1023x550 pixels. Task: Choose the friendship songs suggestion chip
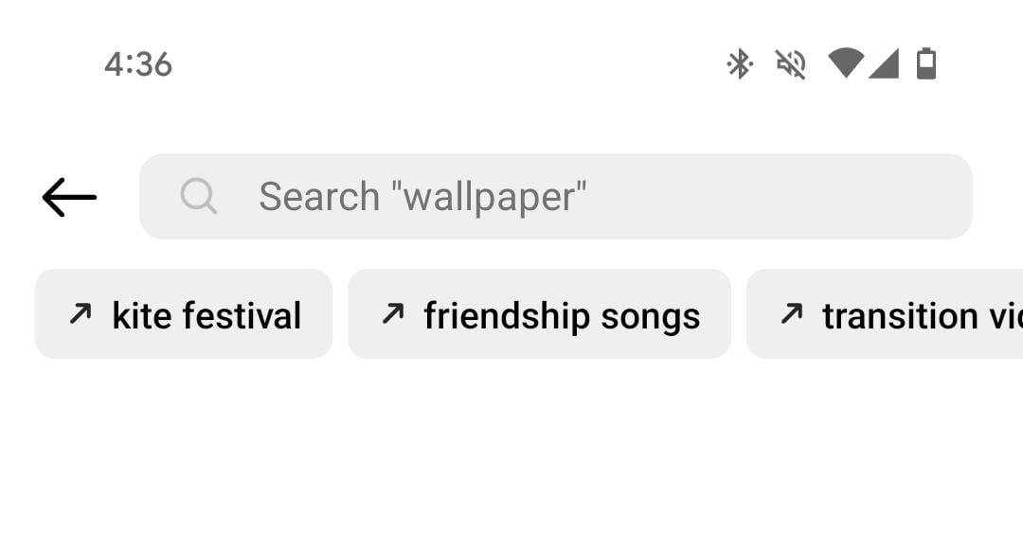click(x=540, y=314)
